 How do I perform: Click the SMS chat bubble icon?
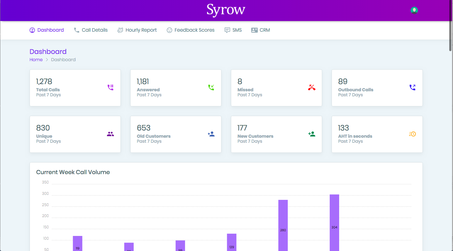click(227, 30)
